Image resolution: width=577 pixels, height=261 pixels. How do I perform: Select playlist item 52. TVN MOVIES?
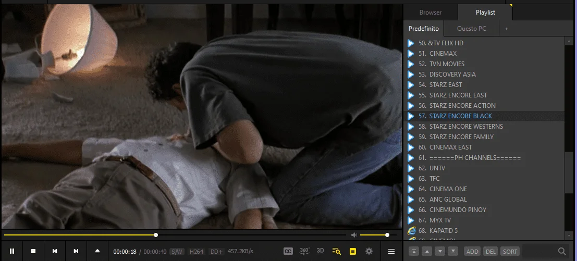pos(484,64)
